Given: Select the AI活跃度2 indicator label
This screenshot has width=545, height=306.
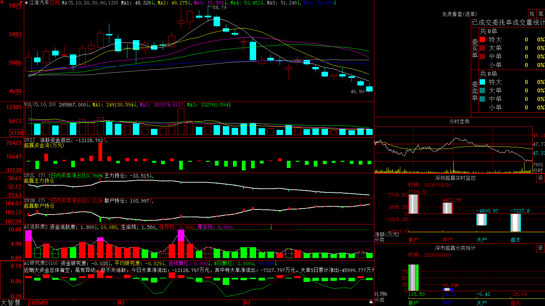Looking at the screenshot, I should coord(36,227).
